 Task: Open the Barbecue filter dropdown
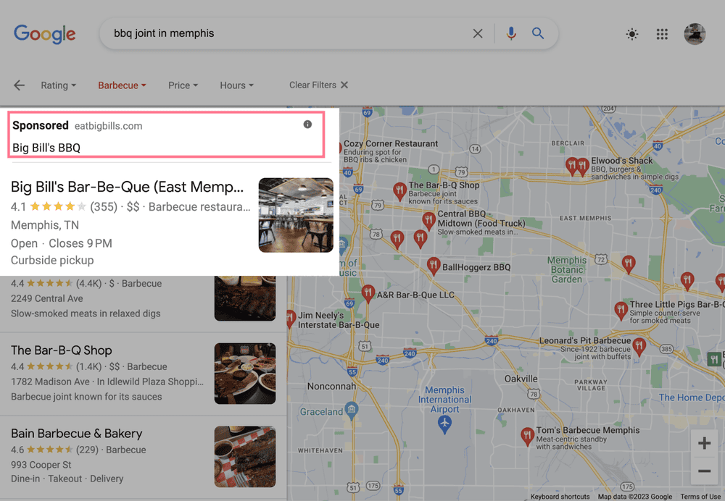click(122, 85)
